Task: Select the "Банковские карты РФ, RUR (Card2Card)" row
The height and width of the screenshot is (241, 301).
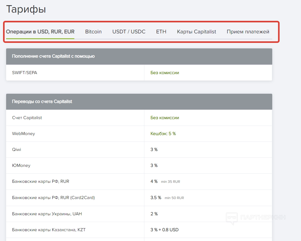Action: click(x=53, y=198)
